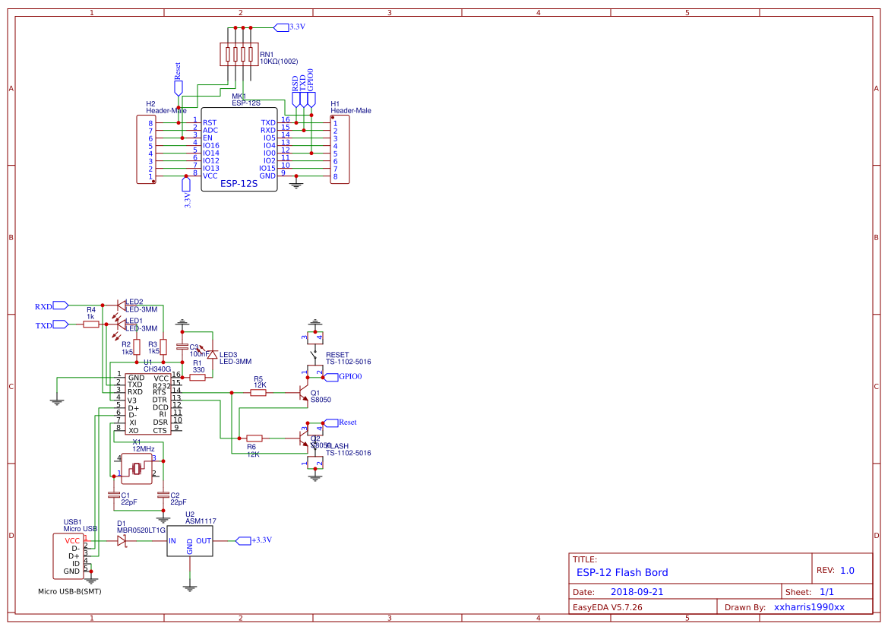Click the RN1 10K resistor network symbol

point(239,53)
